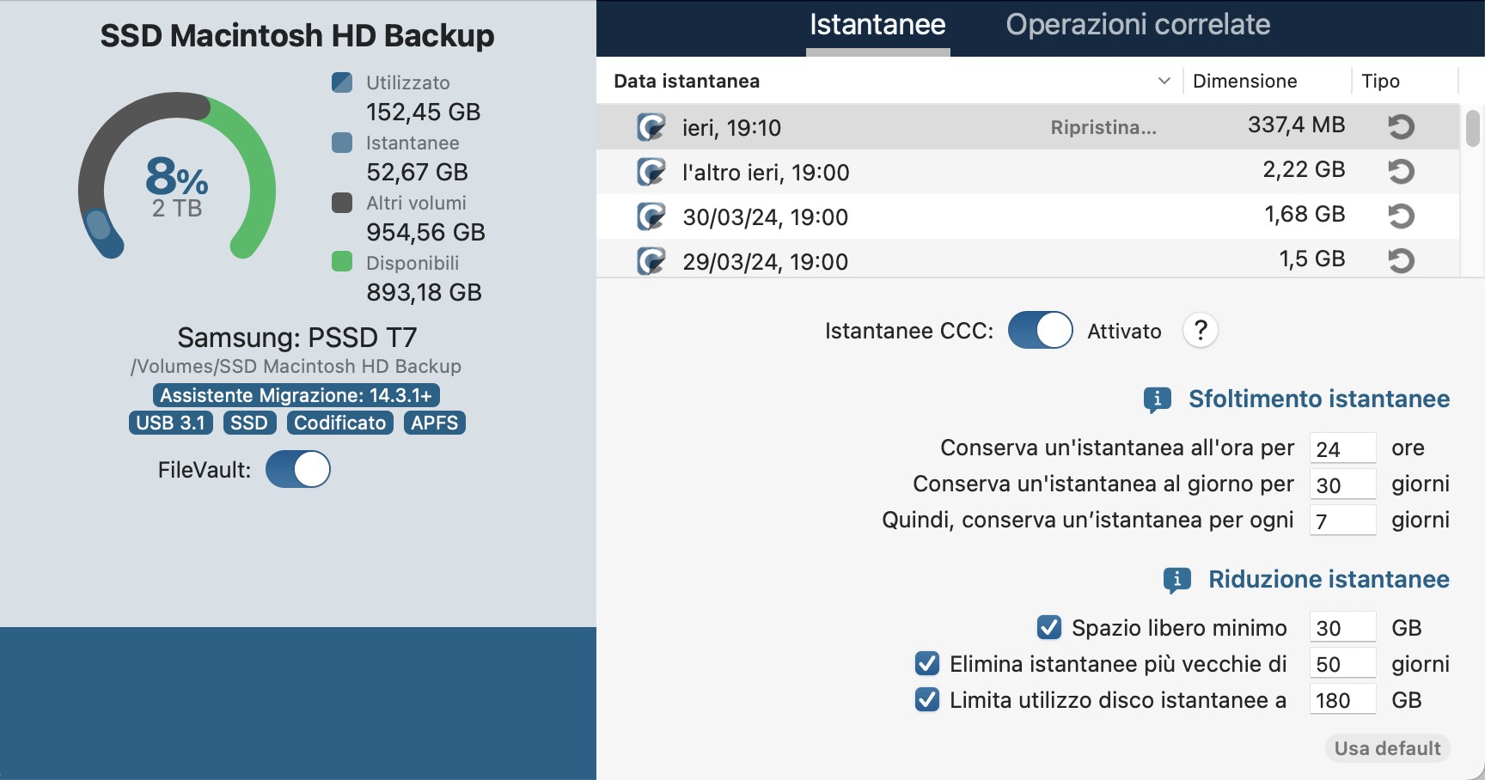The image size is (1485, 780).
Task: Click the question mark help button
Action: 1201,330
